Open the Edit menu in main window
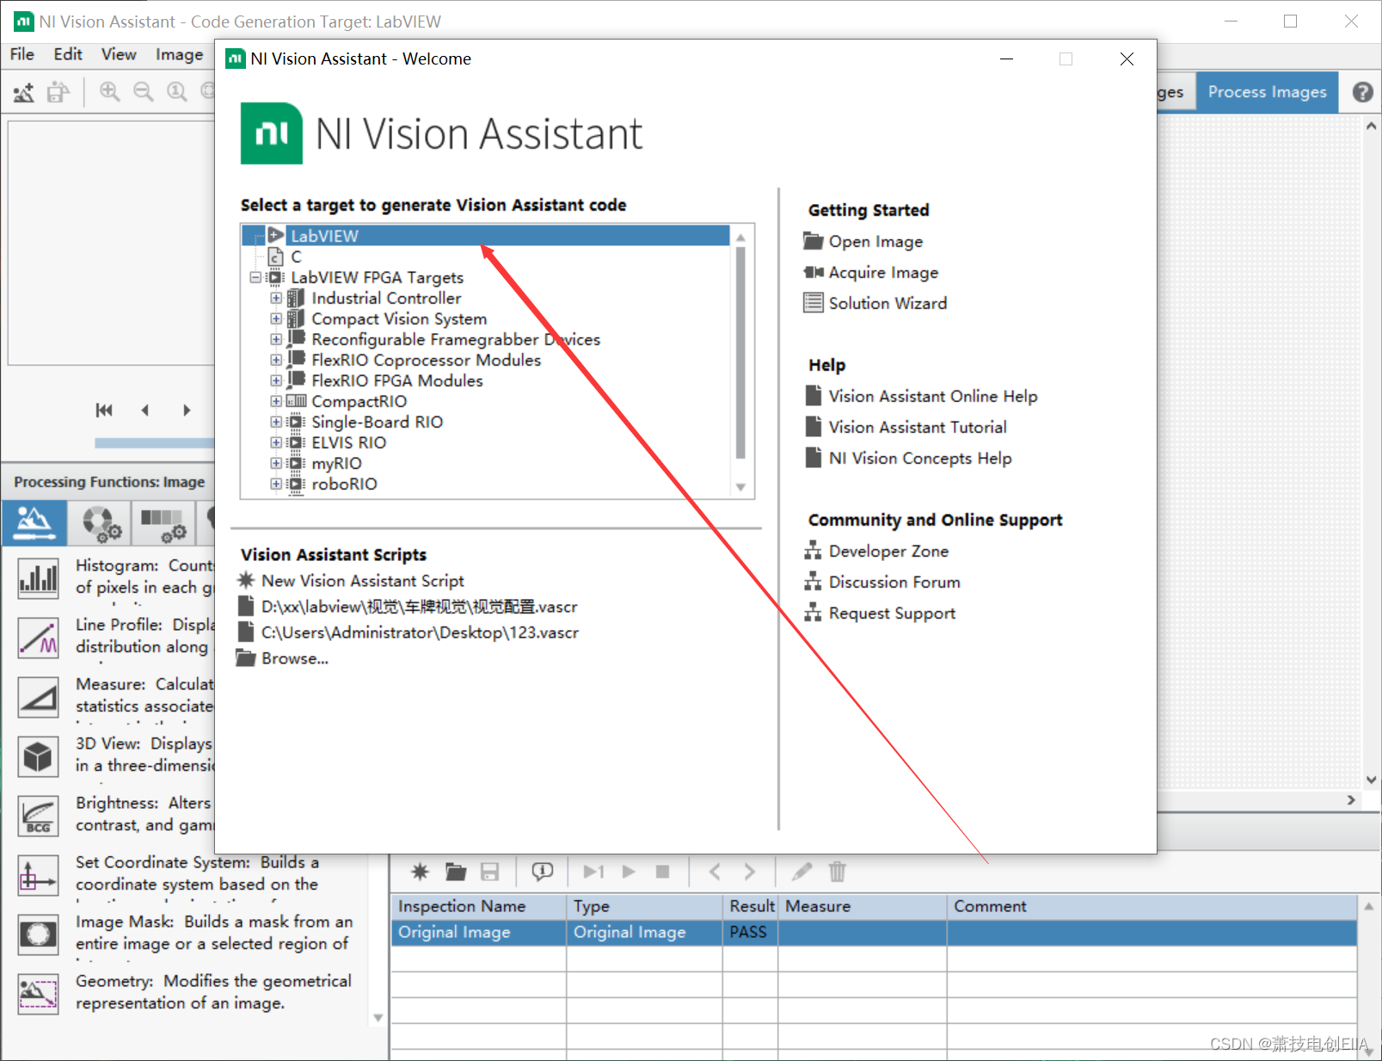1382x1061 pixels. click(68, 54)
